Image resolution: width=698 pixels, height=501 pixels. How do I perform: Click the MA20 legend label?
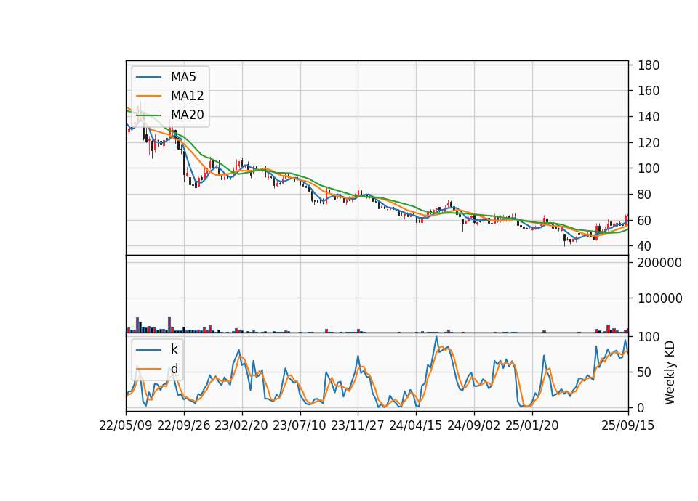click(187, 115)
